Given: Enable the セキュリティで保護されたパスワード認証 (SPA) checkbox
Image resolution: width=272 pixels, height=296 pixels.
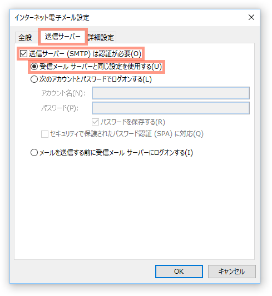Looking at the screenshot, I should click(44, 134).
